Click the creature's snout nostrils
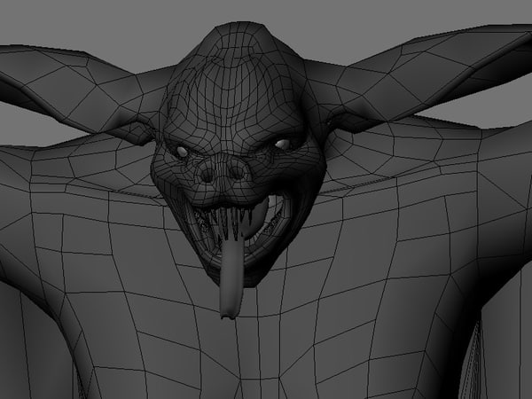The image size is (532, 399). pyautogui.click(x=221, y=171)
